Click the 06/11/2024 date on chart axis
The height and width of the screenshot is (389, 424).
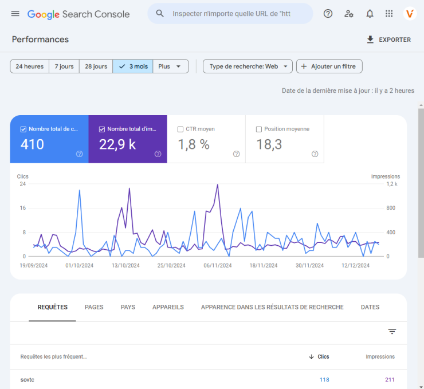(217, 265)
